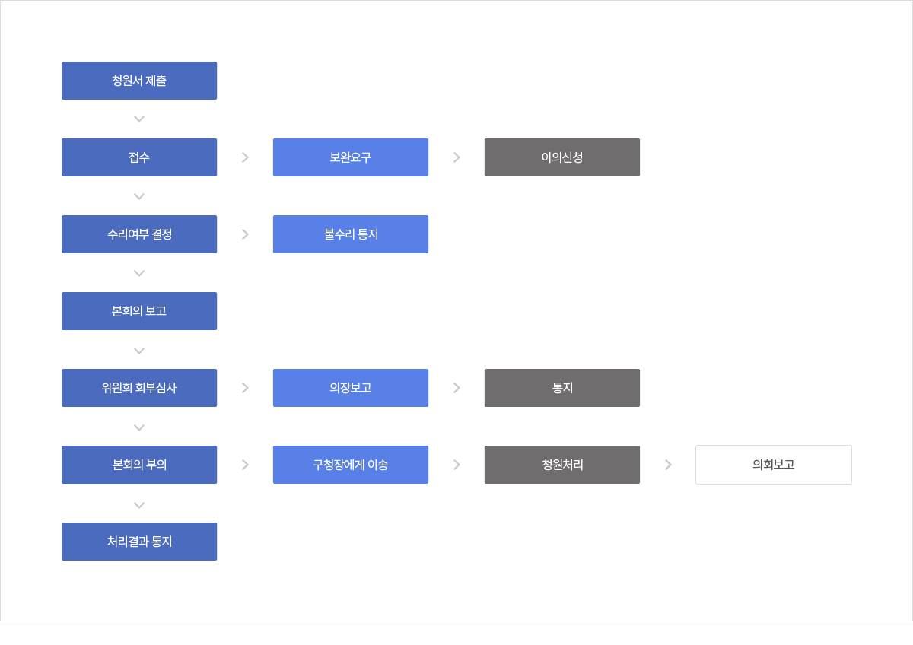Click the 보완요구 box

click(x=351, y=157)
